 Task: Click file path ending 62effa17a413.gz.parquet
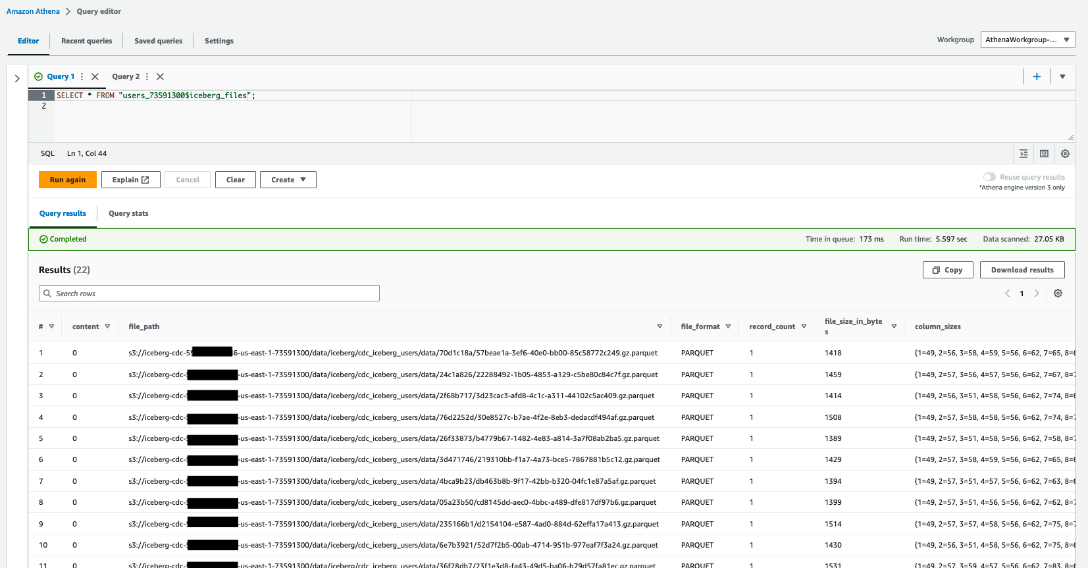pyautogui.click(x=394, y=524)
